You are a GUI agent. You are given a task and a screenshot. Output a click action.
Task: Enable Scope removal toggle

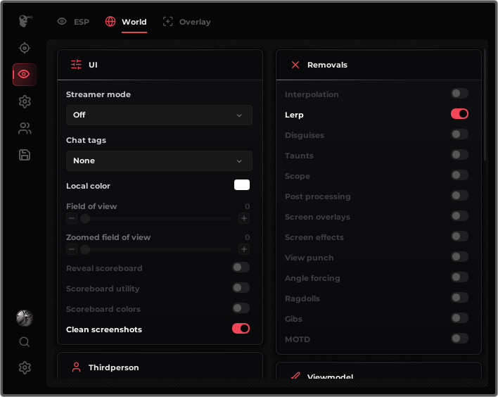459,175
